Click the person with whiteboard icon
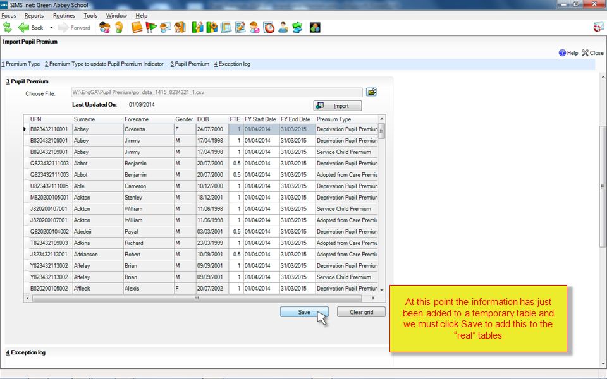 (x=165, y=28)
